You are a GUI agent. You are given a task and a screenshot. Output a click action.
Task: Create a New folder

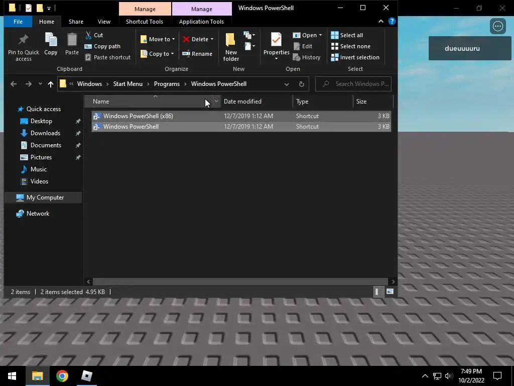[x=231, y=47]
